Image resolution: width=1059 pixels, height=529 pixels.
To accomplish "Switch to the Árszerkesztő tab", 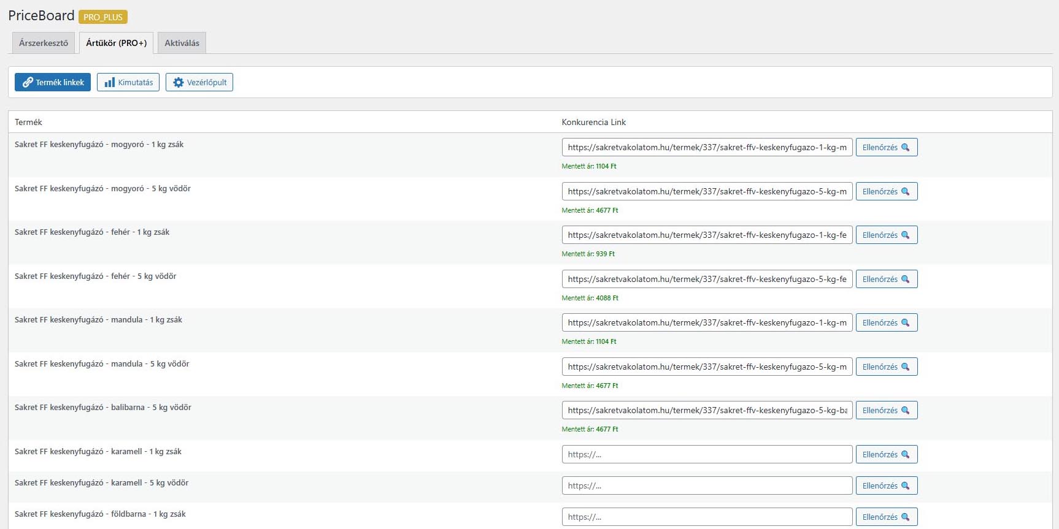I will [x=44, y=43].
